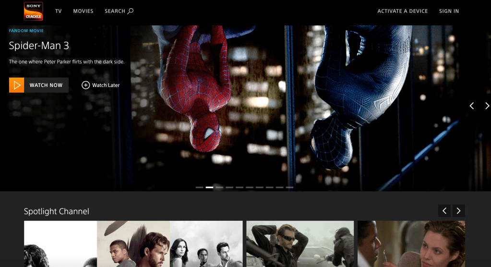This screenshot has height=267, width=491.
Task: Click Activate a Device link
Action: [402, 11]
